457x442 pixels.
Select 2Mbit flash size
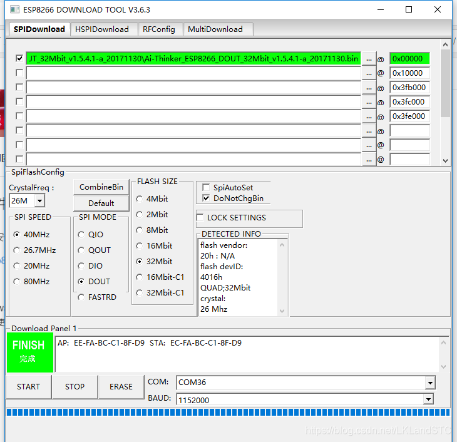(140, 215)
